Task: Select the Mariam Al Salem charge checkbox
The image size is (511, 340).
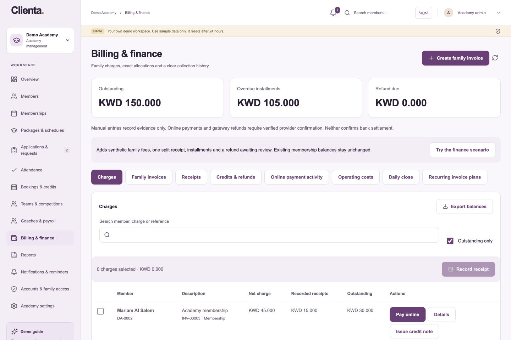Action: (100, 311)
